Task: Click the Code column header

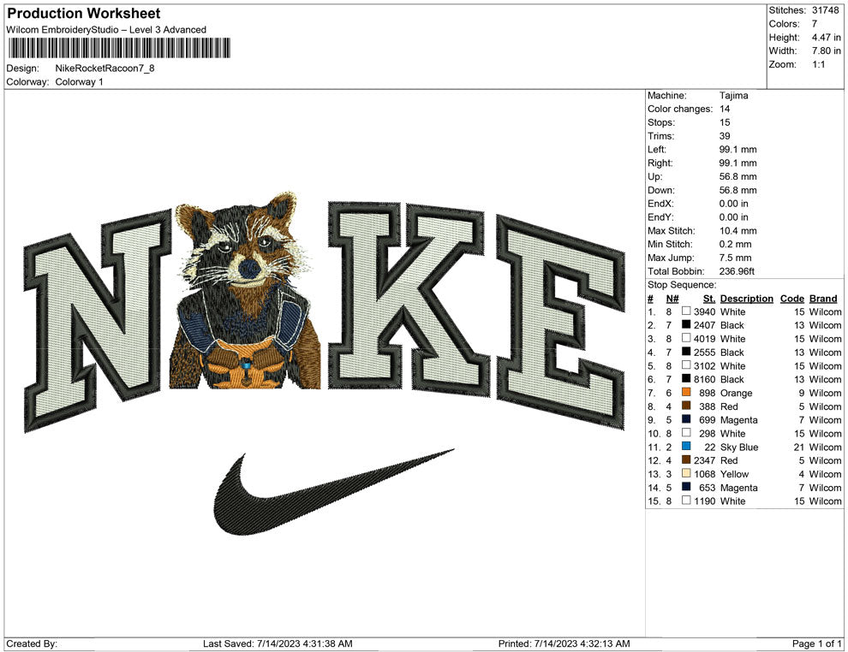Action: pos(791,299)
